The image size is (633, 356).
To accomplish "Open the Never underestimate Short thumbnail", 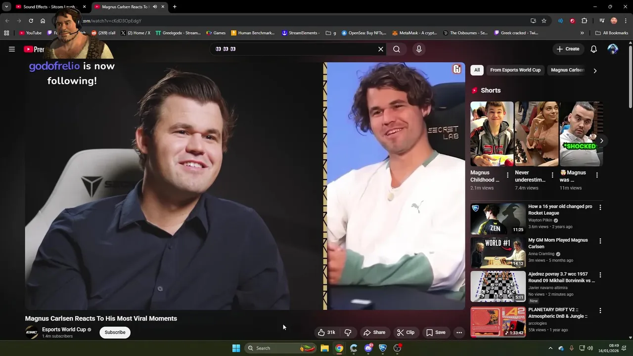I will tap(537, 133).
